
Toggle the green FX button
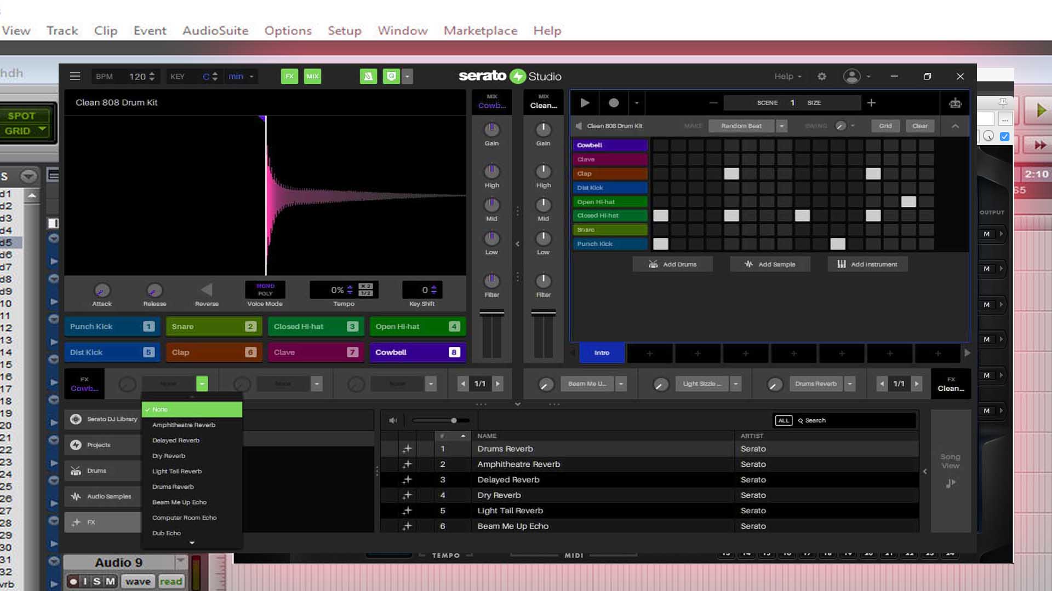289,77
